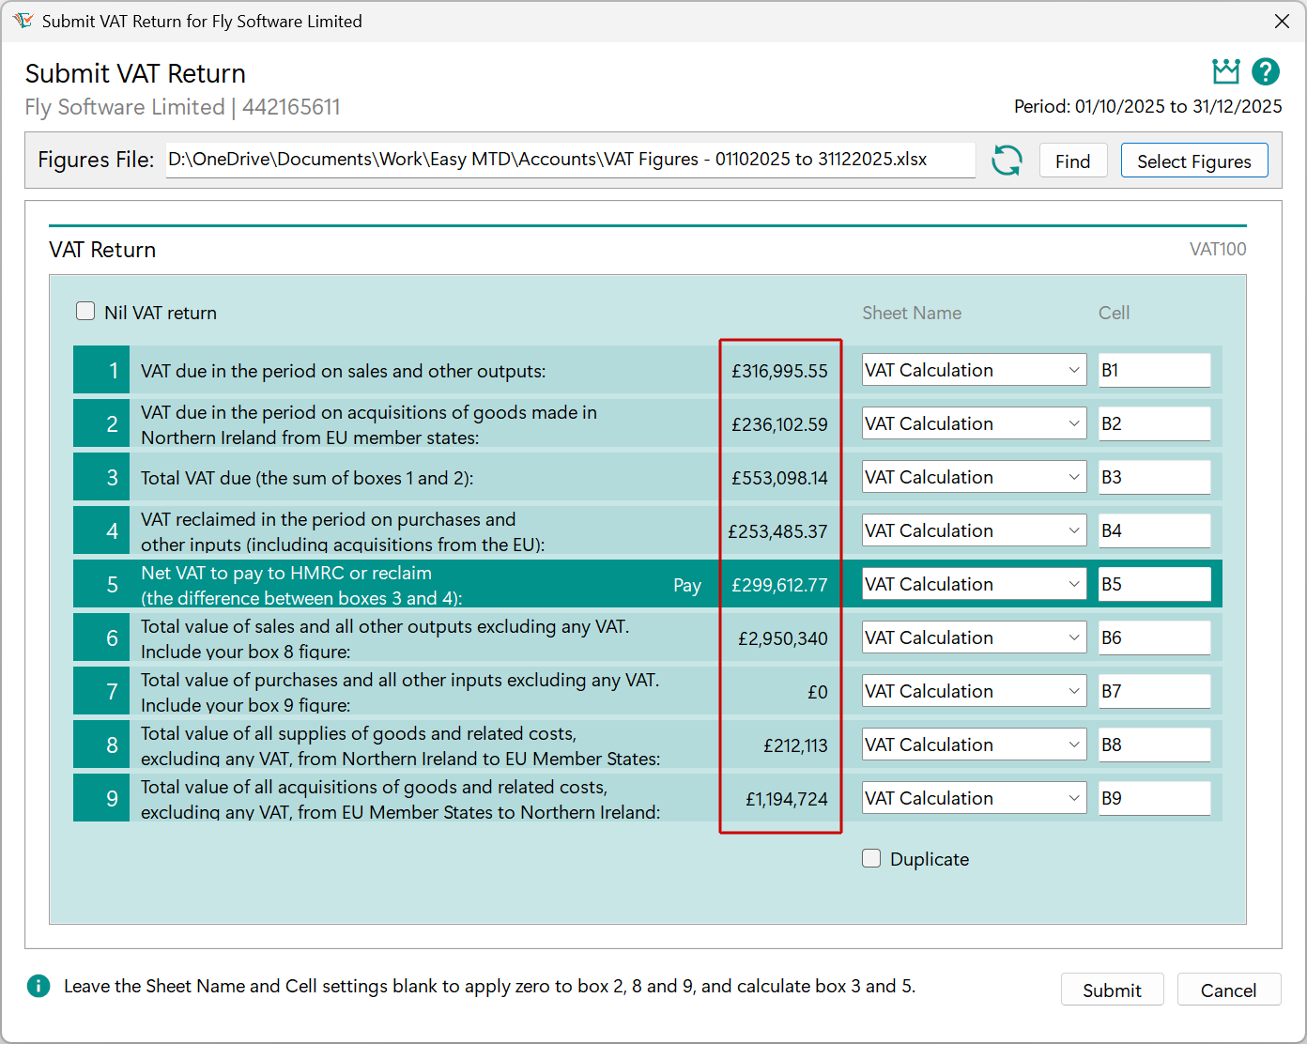This screenshot has height=1044, width=1307.
Task: Select the Cell field containing B1
Action: pos(1154,370)
